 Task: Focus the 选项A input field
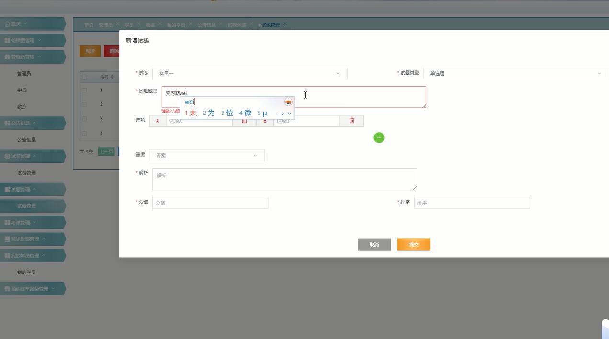[199, 121]
